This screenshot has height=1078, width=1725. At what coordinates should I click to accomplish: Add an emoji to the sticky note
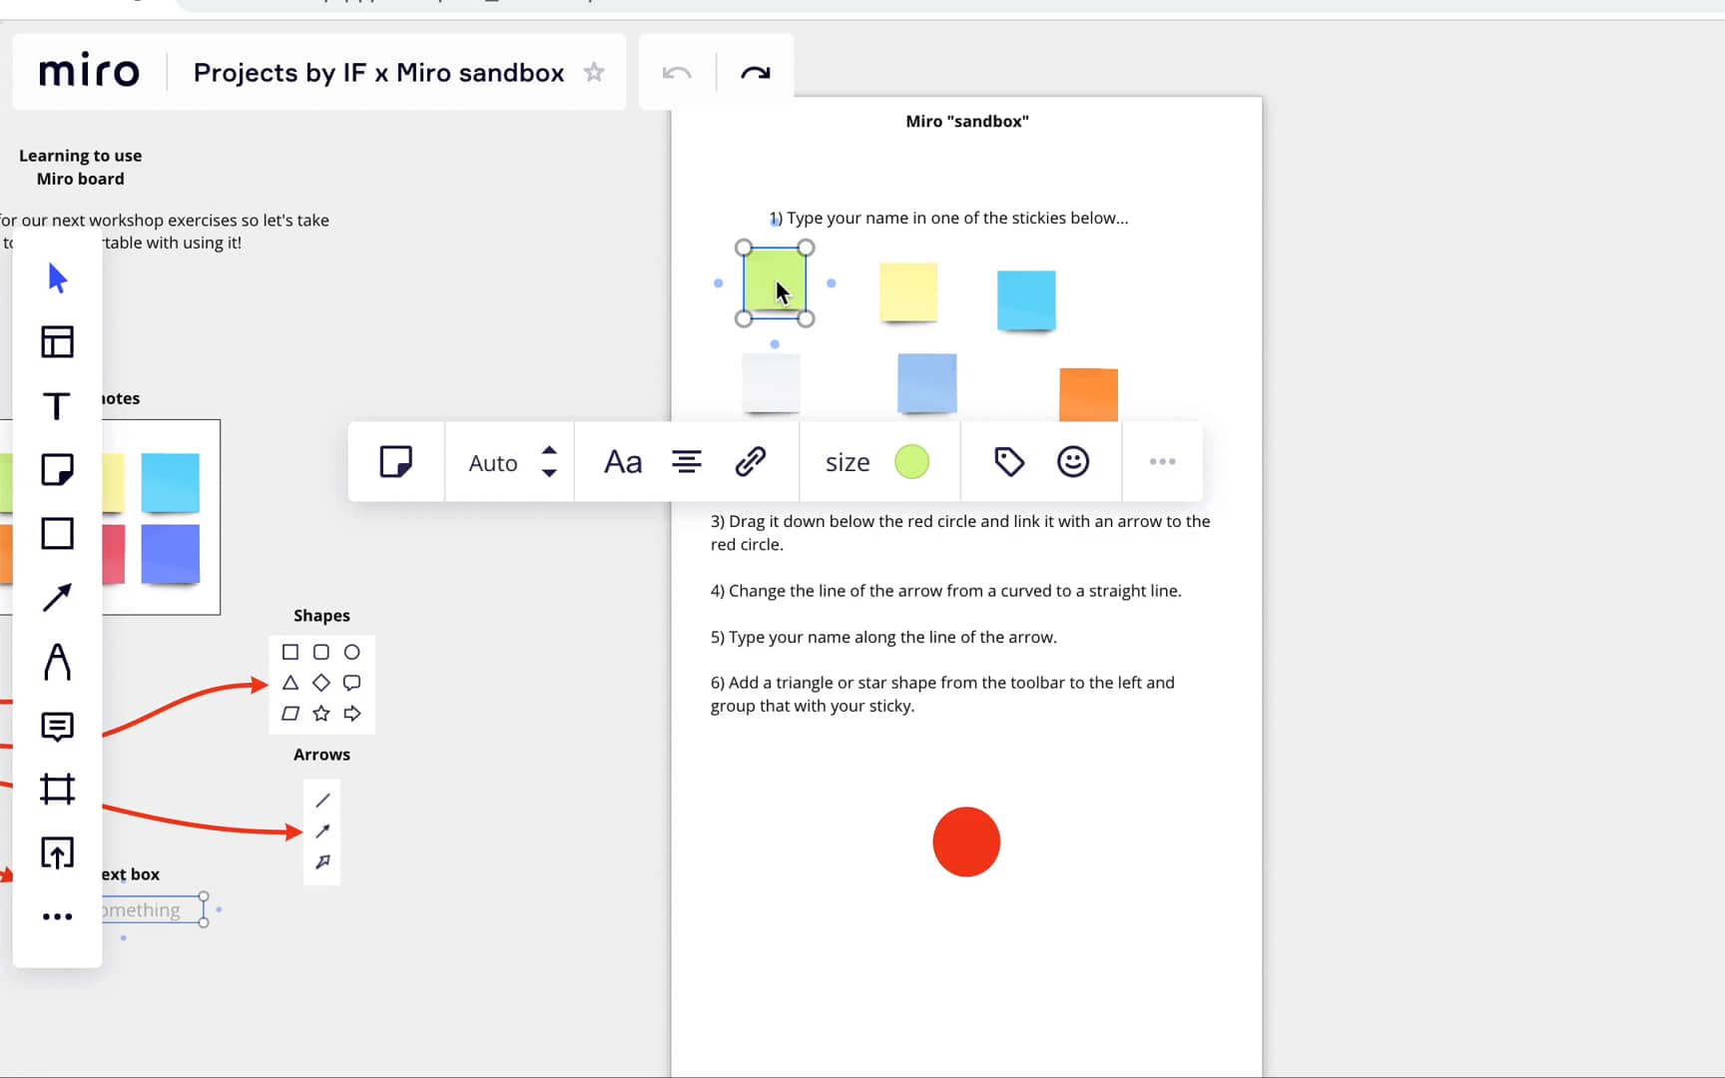pos(1073,461)
